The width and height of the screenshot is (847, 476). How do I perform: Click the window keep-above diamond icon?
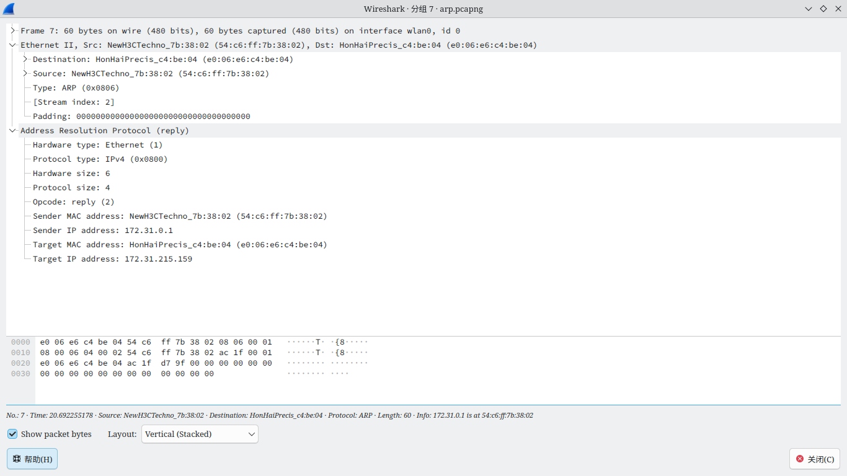click(823, 9)
